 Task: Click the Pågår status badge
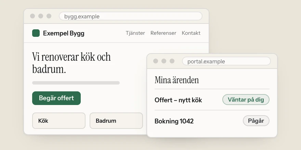[x=256, y=121]
